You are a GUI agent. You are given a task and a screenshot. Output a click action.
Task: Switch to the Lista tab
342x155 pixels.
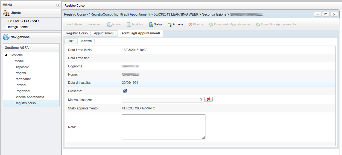pos(71,41)
